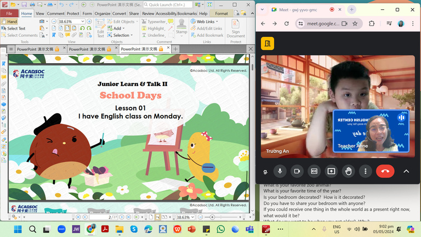The image size is (421, 237).
Task: Click the Print icon in quick access toolbar
Action: pyautogui.click(x=32, y=4)
